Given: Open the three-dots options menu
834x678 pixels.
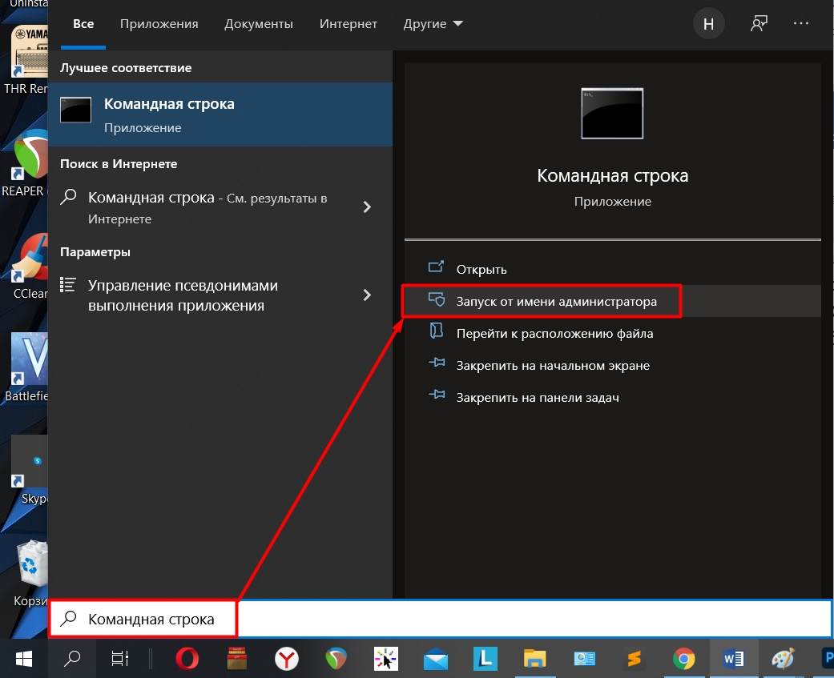Looking at the screenshot, I should tap(800, 23).
